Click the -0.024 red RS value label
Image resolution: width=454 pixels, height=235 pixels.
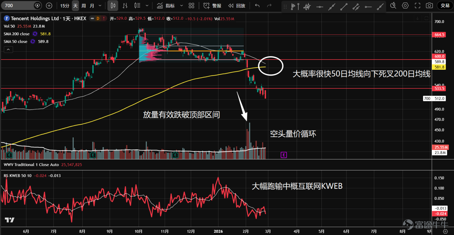click(x=440, y=214)
